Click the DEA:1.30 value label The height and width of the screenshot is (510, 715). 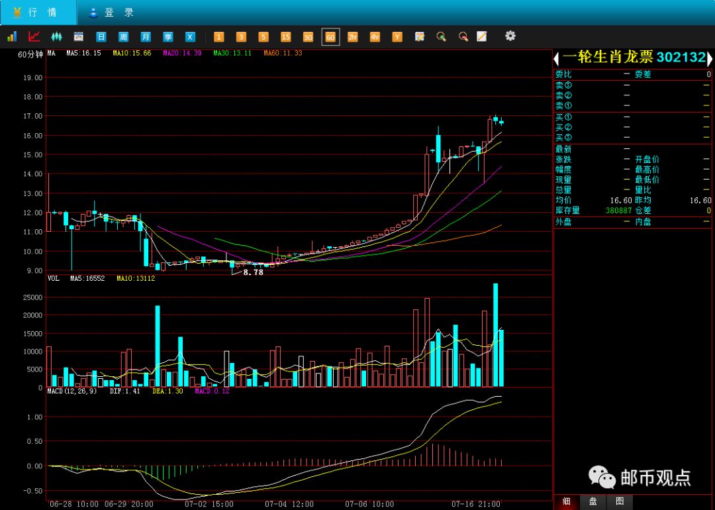click(x=167, y=391)
